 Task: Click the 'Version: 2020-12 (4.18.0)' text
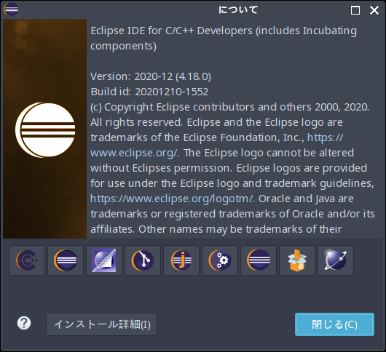pos(151,76)
